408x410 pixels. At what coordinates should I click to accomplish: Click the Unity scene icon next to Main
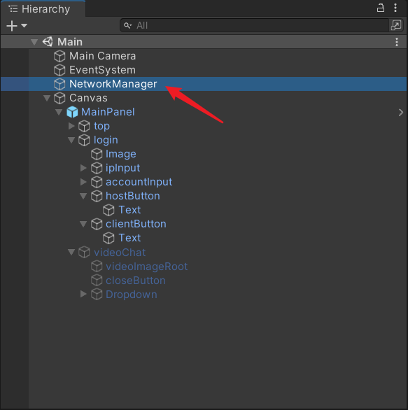(48, 42)
